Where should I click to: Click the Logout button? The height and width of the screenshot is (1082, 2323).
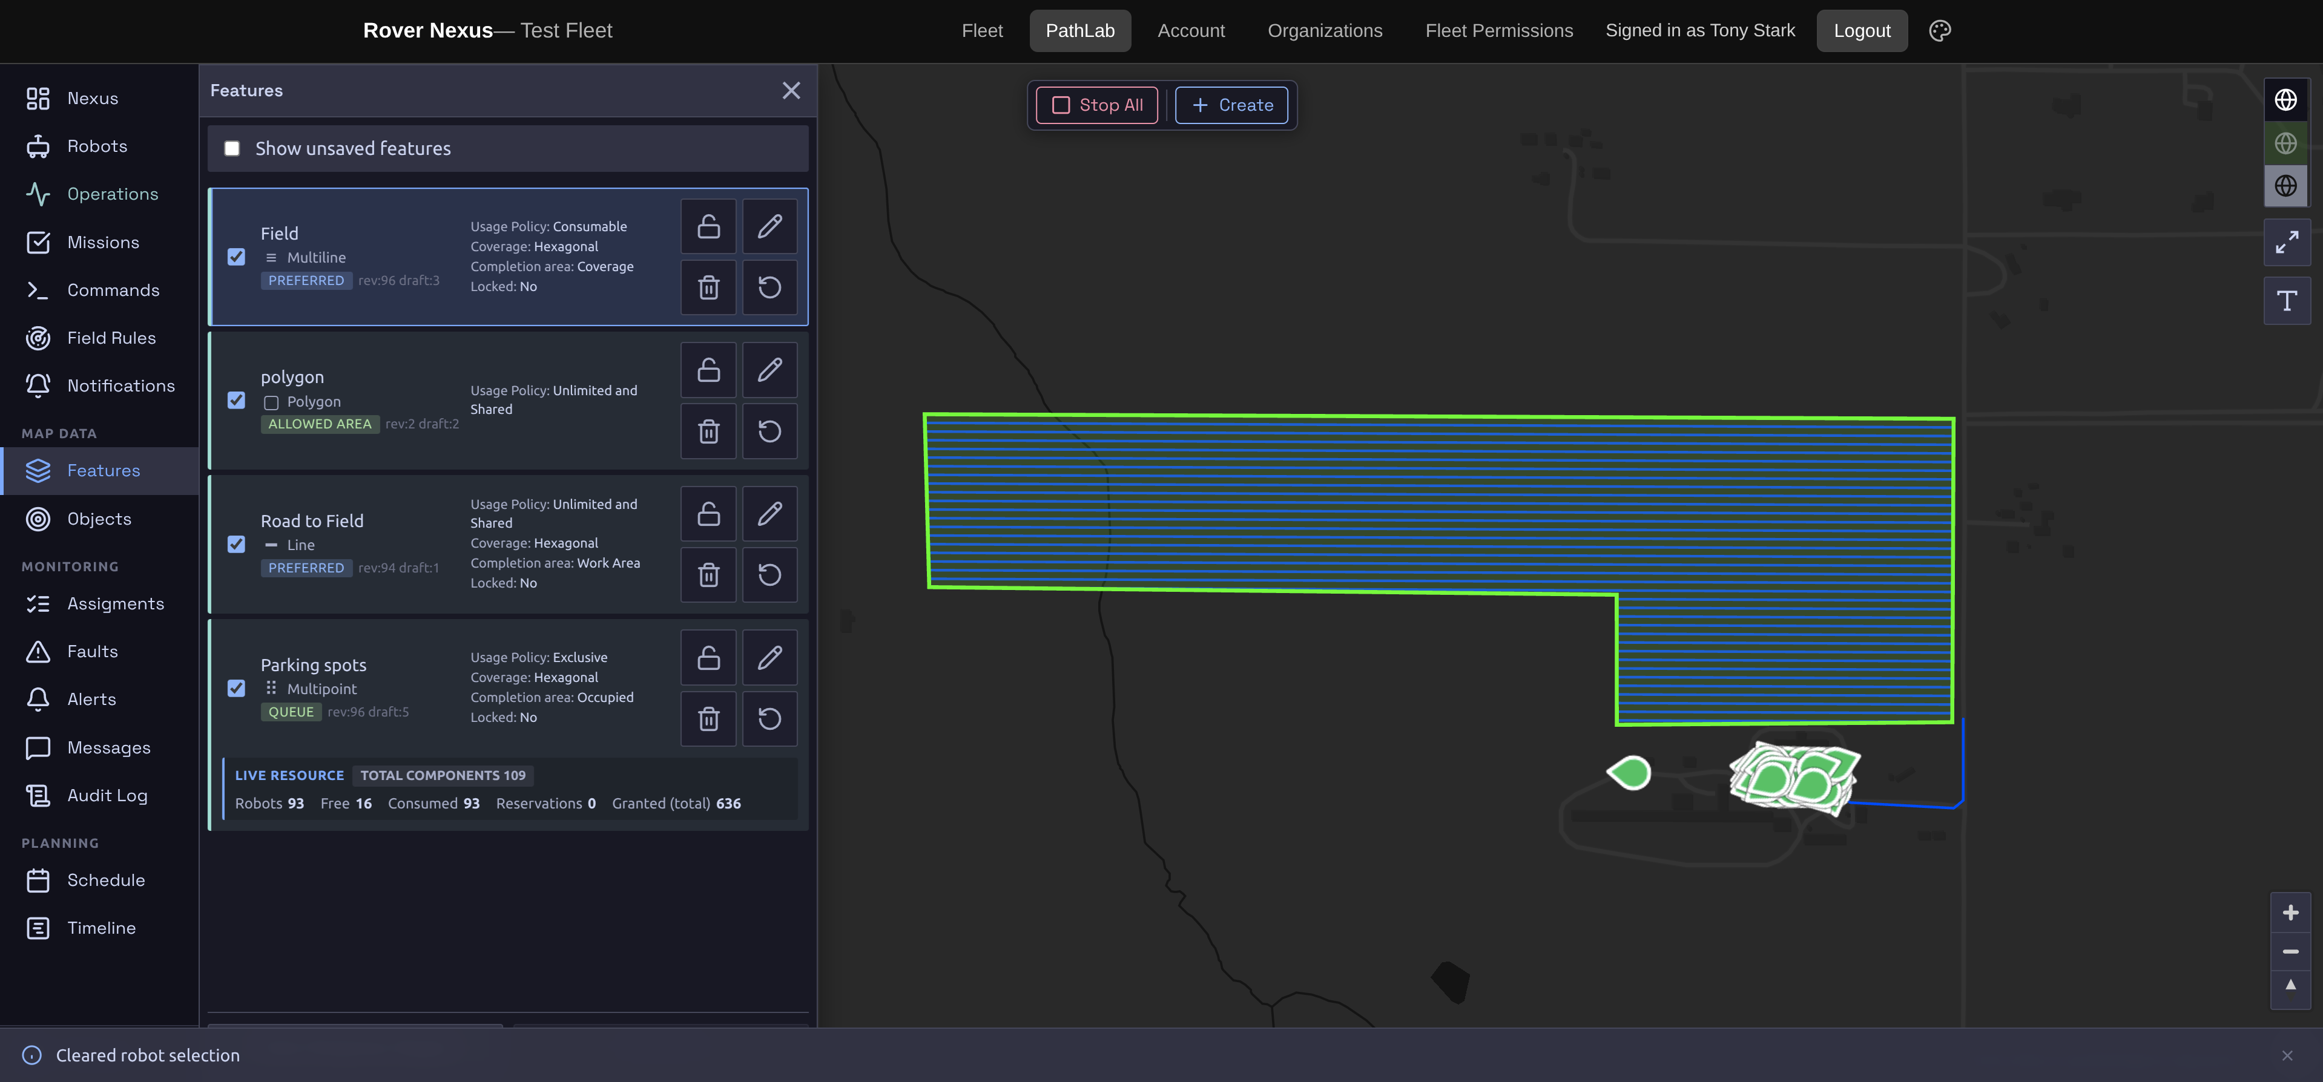pyautogui.click(x=1861, y=31)
